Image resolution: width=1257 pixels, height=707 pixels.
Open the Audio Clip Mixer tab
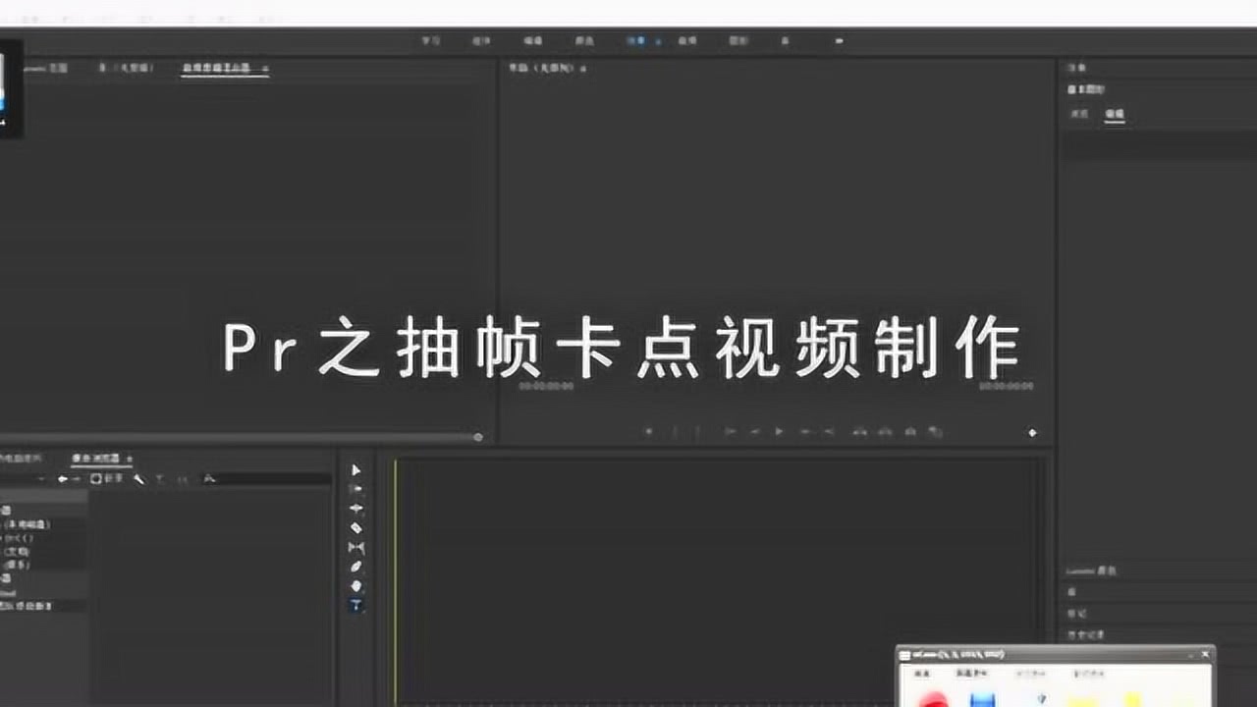217,68
